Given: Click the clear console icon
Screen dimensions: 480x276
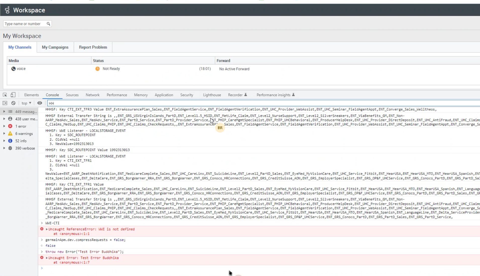Looking at the screenshot, I should pyautogui.click(x=13, y=103).
